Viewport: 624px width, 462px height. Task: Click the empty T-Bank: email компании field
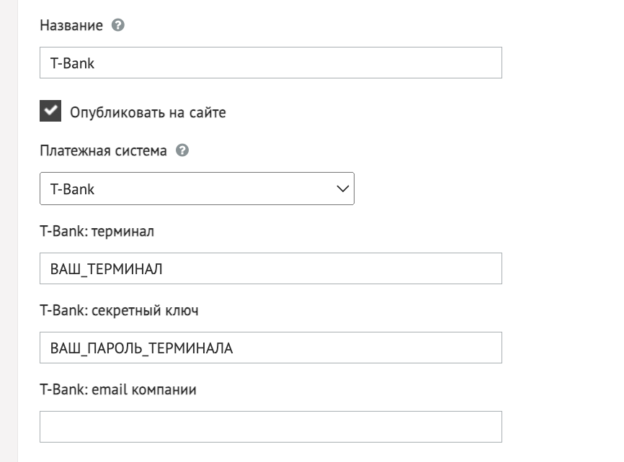tap(271, 427)
